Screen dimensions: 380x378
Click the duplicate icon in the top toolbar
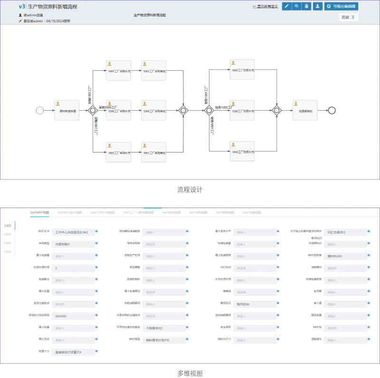click(x=297, y=6)
